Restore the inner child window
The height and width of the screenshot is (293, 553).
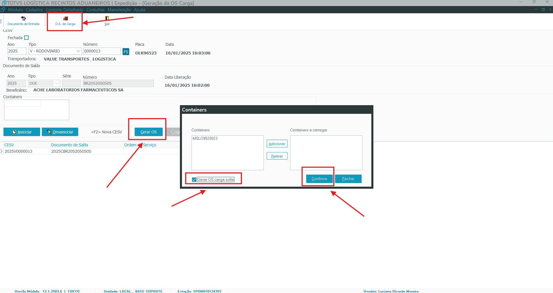543,10
